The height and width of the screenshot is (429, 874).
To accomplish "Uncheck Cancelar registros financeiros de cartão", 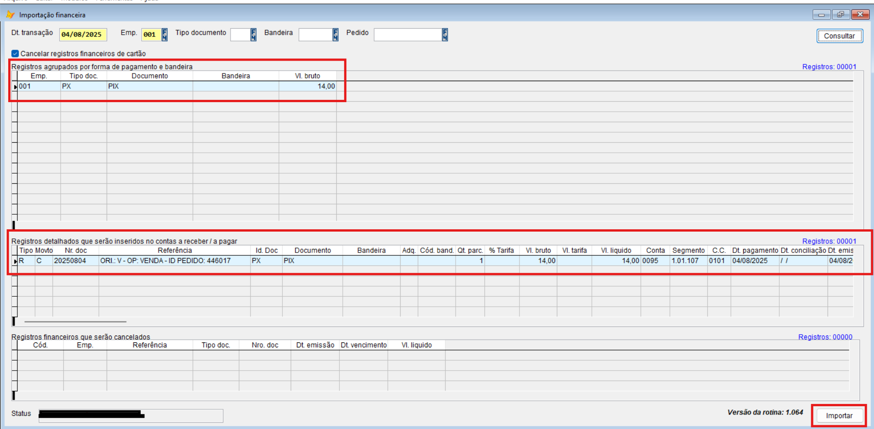I will pos(15,54).
